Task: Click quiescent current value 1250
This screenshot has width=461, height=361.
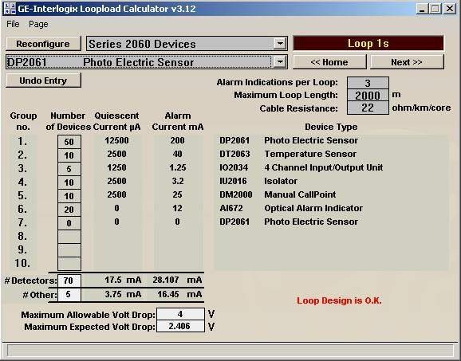Action: click(116, 167)
